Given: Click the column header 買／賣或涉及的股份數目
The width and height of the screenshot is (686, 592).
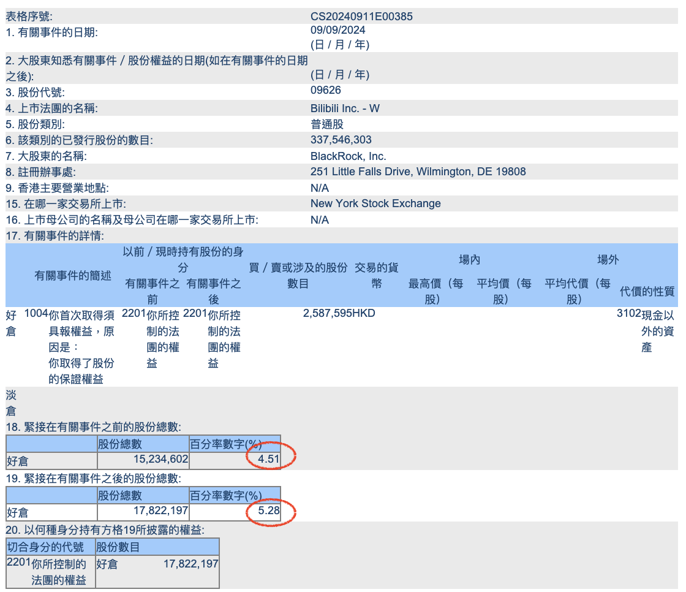Looking at the screenshot, I should pyautogui.click(x=298, y=275).
